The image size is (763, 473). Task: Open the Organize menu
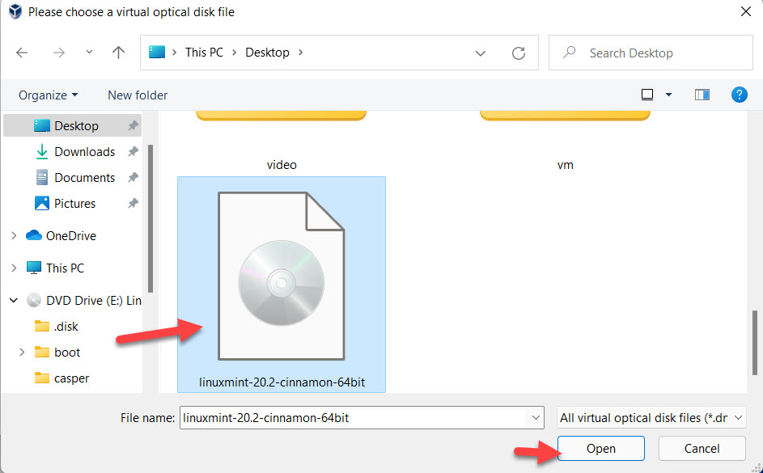pos(48,95)
